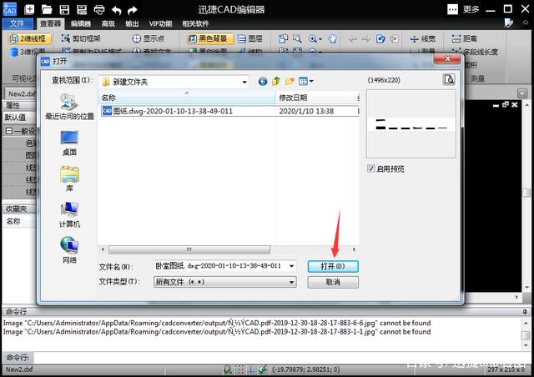Switch to the VIP功能 tab
Viewport: 534px width, 377px height.
tap(160, 23)
